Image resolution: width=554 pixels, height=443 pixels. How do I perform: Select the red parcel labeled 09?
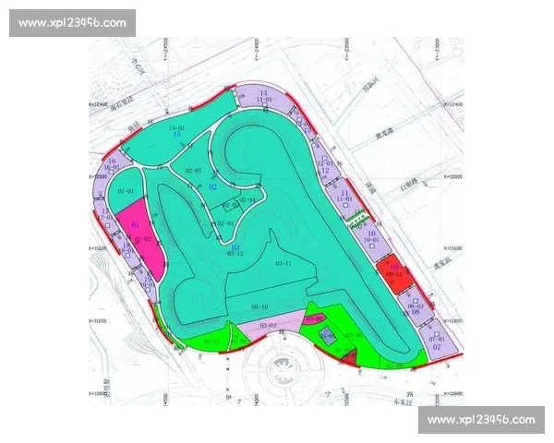(388, 273)
